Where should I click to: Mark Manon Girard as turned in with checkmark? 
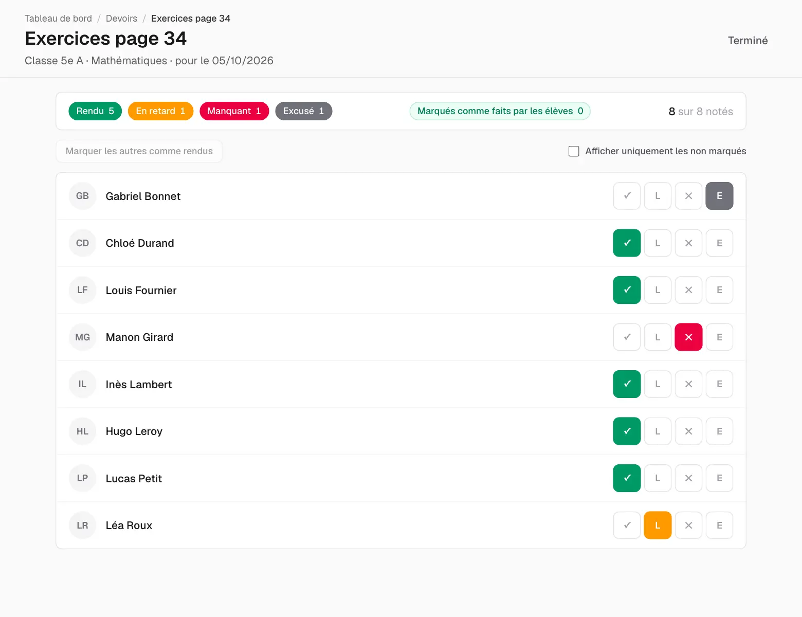coord(627,337)
